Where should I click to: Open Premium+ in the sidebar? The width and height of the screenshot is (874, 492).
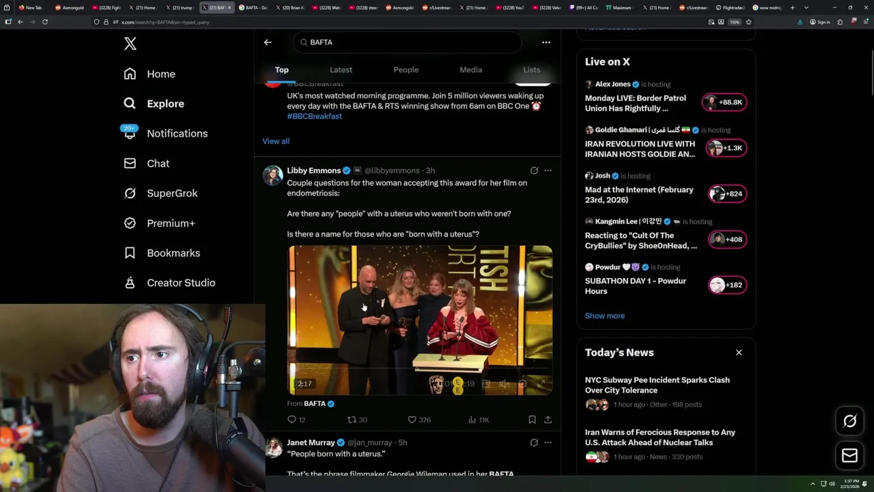[160, 223]
